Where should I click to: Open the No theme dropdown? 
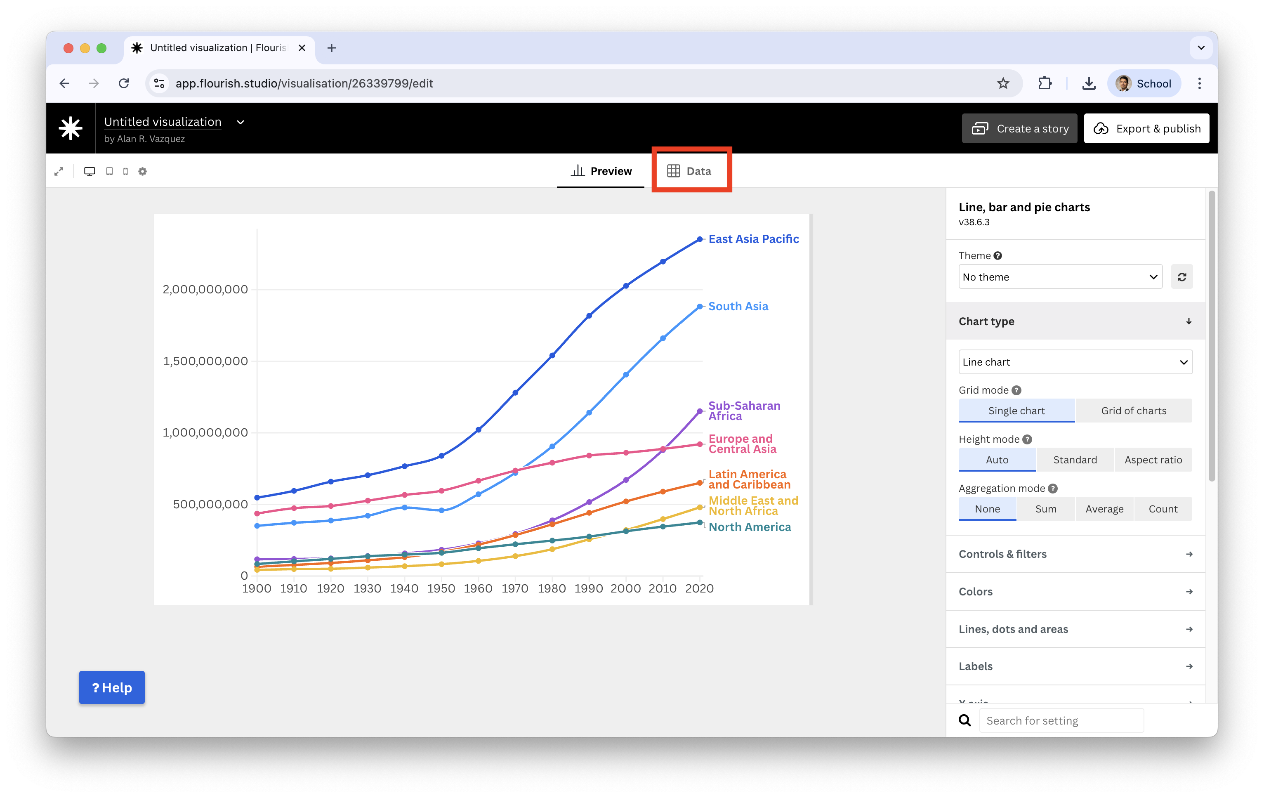point(1060,277)
